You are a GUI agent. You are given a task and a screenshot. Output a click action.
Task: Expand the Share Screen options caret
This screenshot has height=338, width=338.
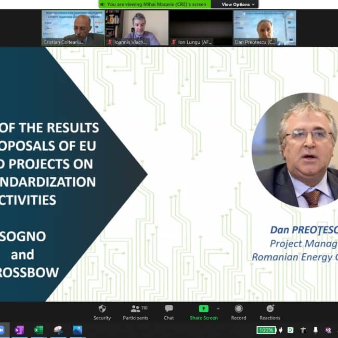coord(218,309)
